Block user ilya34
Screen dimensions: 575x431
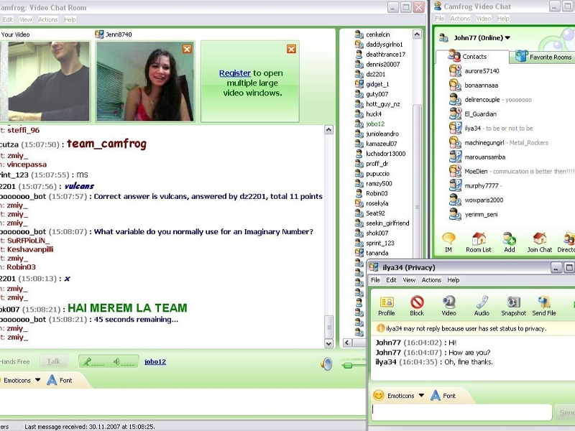[x=417, y=306]
